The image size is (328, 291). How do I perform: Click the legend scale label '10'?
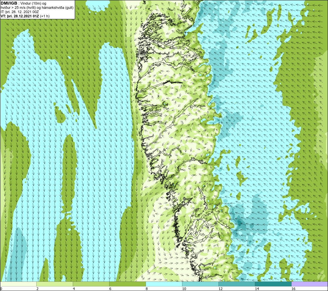tap(184, 289)
